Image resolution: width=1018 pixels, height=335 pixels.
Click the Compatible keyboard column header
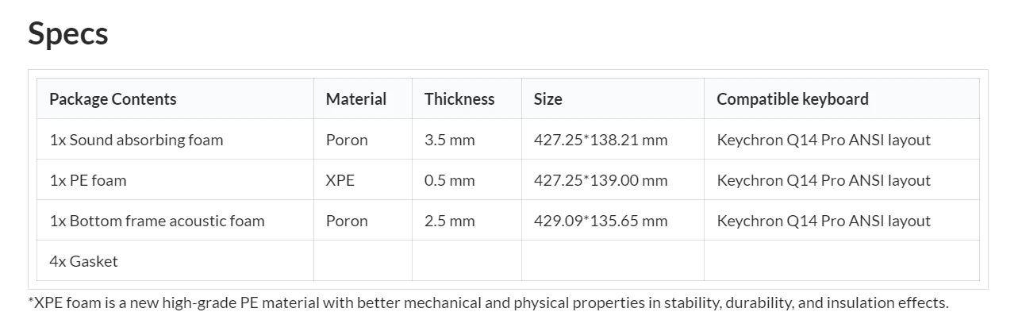coord(792,99)
